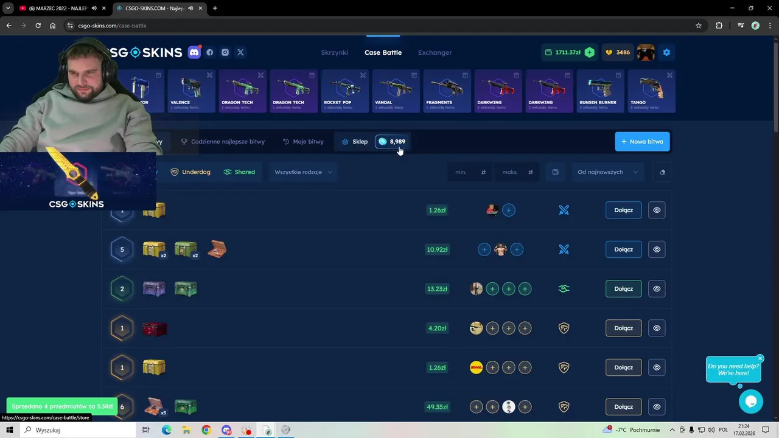Toggle the Shared mode filter

[239, 172]
